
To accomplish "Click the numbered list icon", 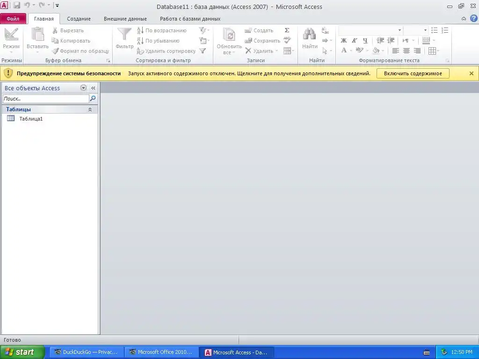I will coord(445,30).
